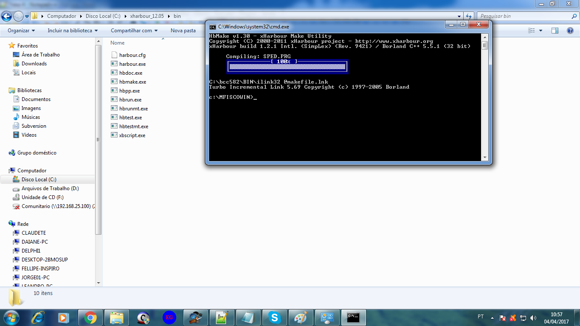Select xbscript.exe in the file list
580x326 pixels.
coord(132,135)
